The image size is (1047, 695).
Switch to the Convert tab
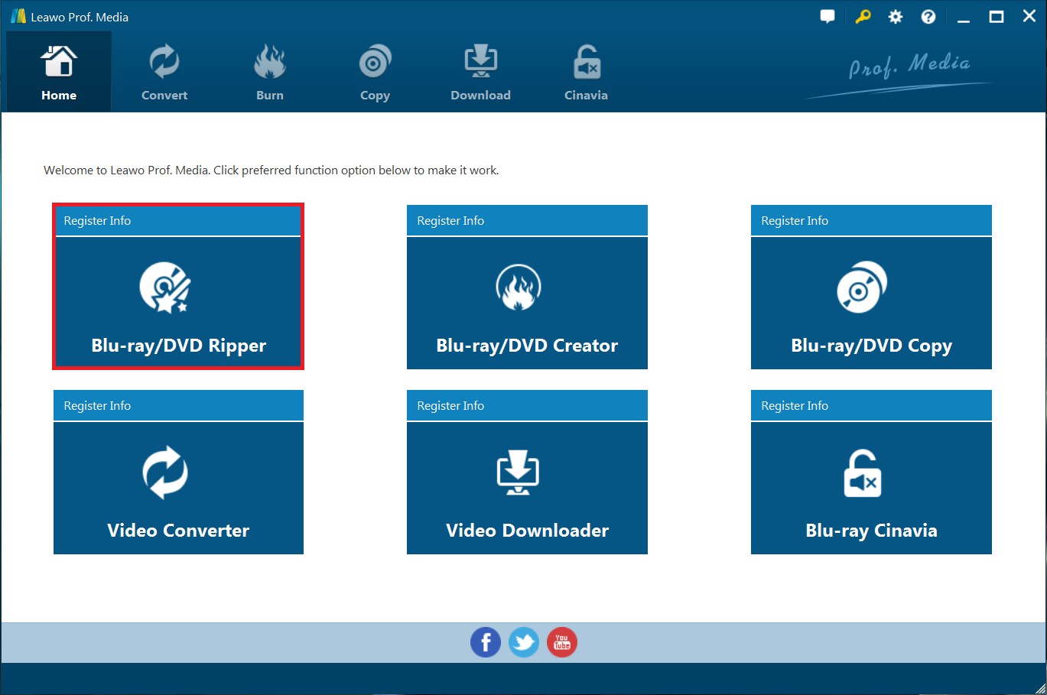pyautogui.click(x=164, y=71)
